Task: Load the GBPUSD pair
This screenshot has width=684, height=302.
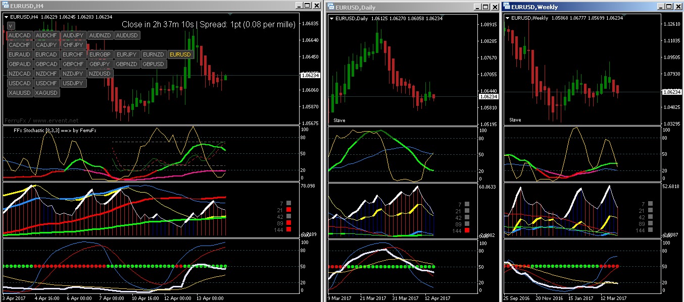Action: [154, 64]
